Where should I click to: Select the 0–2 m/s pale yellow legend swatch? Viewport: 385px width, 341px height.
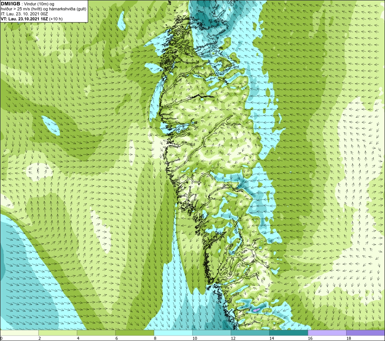pyautogui.click(x=19, y=333)
